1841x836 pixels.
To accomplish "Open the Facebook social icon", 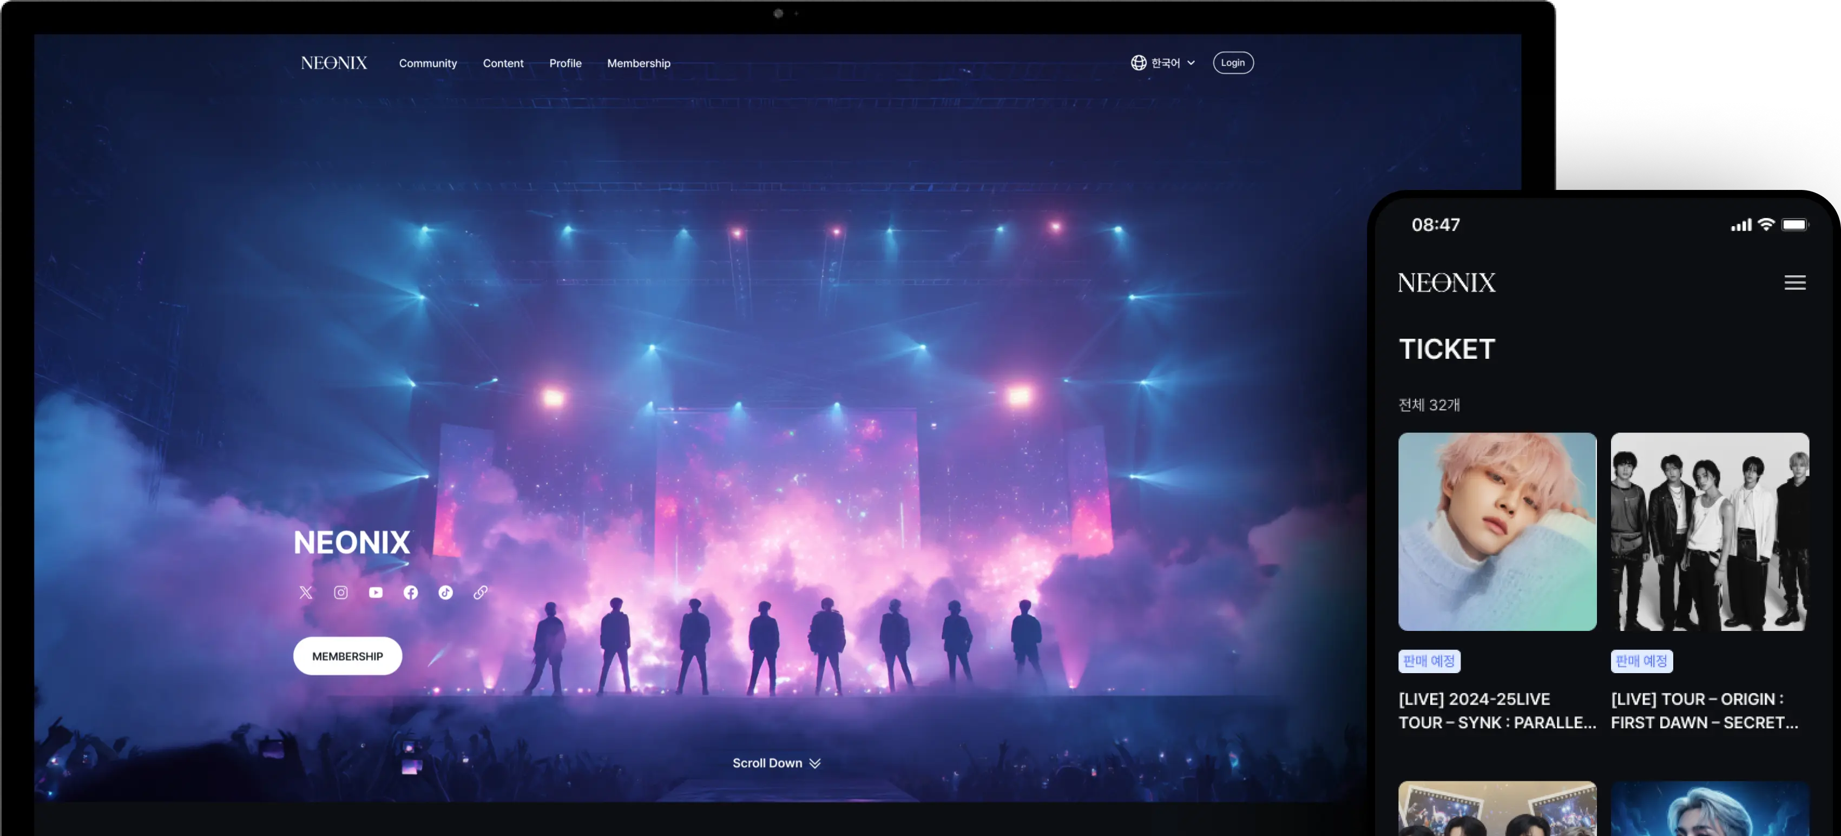I will coord(411,593).
